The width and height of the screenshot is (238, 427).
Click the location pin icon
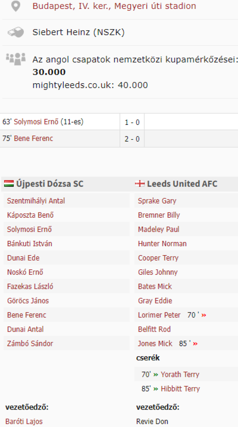[x=15, y=6]
